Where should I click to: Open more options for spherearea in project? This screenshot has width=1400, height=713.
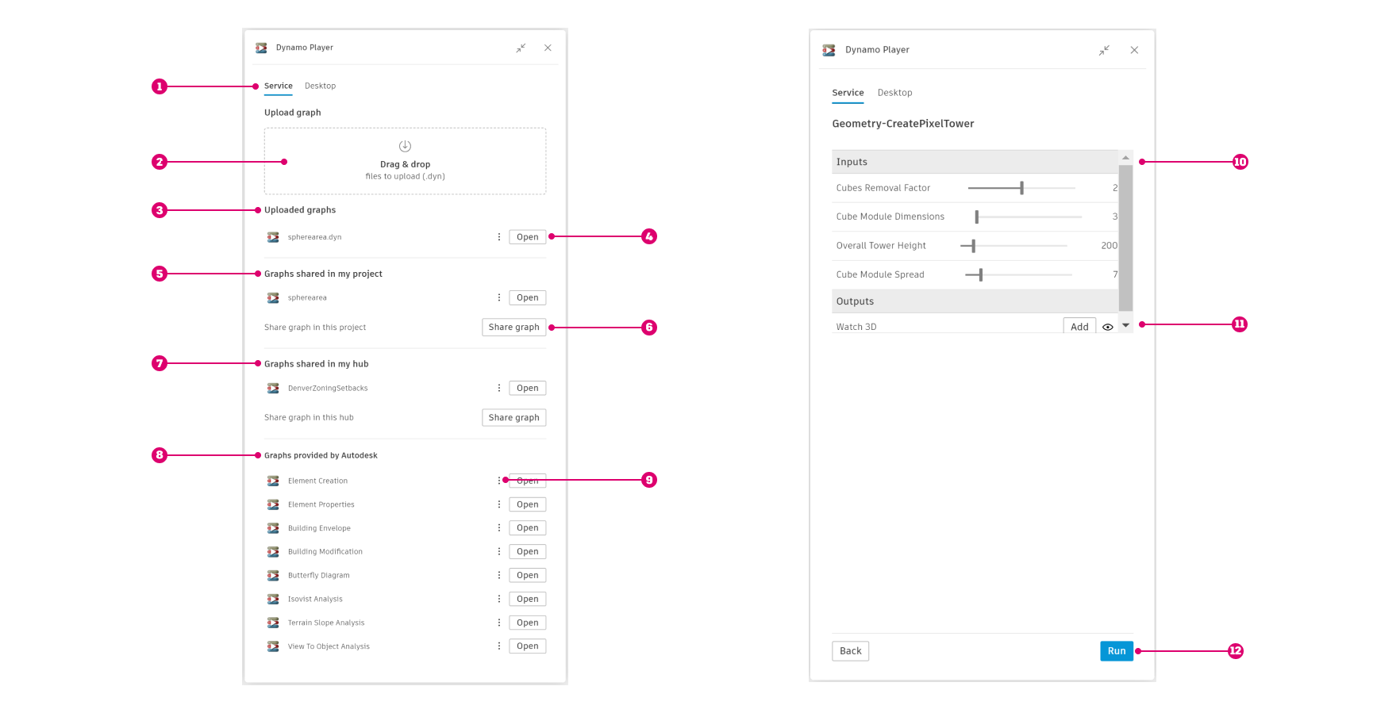[x=498, y=298]
